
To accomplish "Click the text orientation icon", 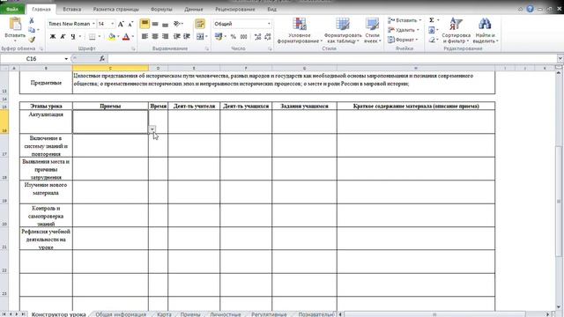I will pyautogui.click(x=177, y=24).
